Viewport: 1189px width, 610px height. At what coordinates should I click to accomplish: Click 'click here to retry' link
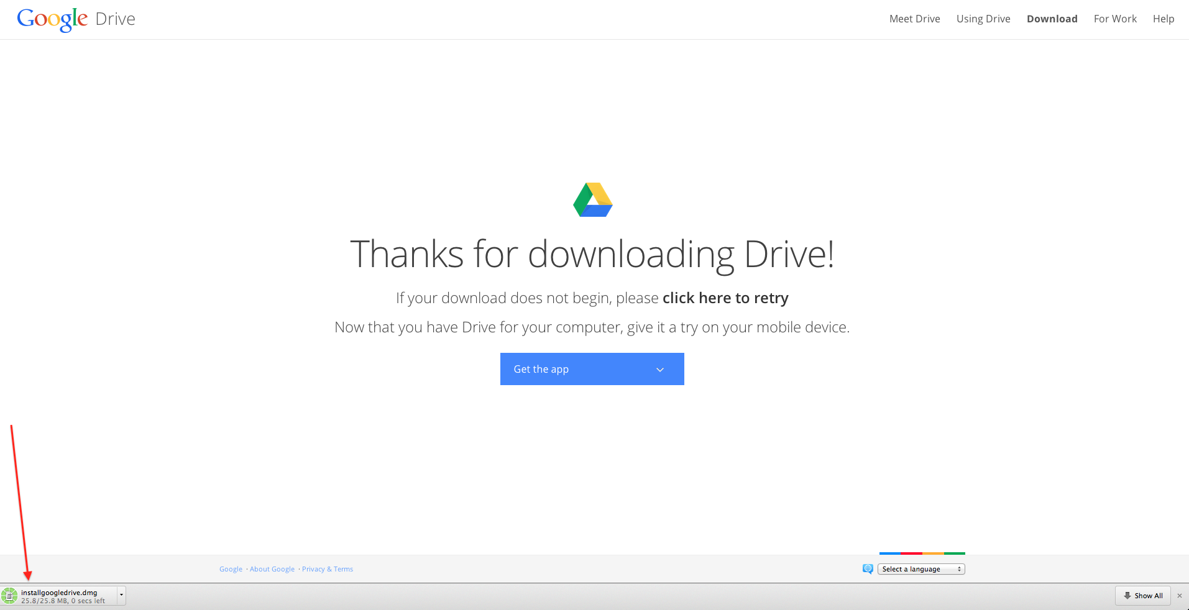(725, 298)
